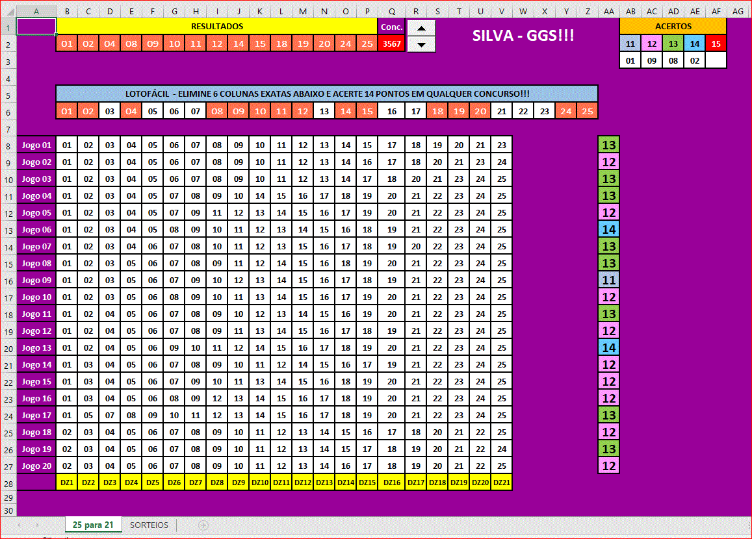
Task: Click the select-all corner of the grid
Action: 8,11
